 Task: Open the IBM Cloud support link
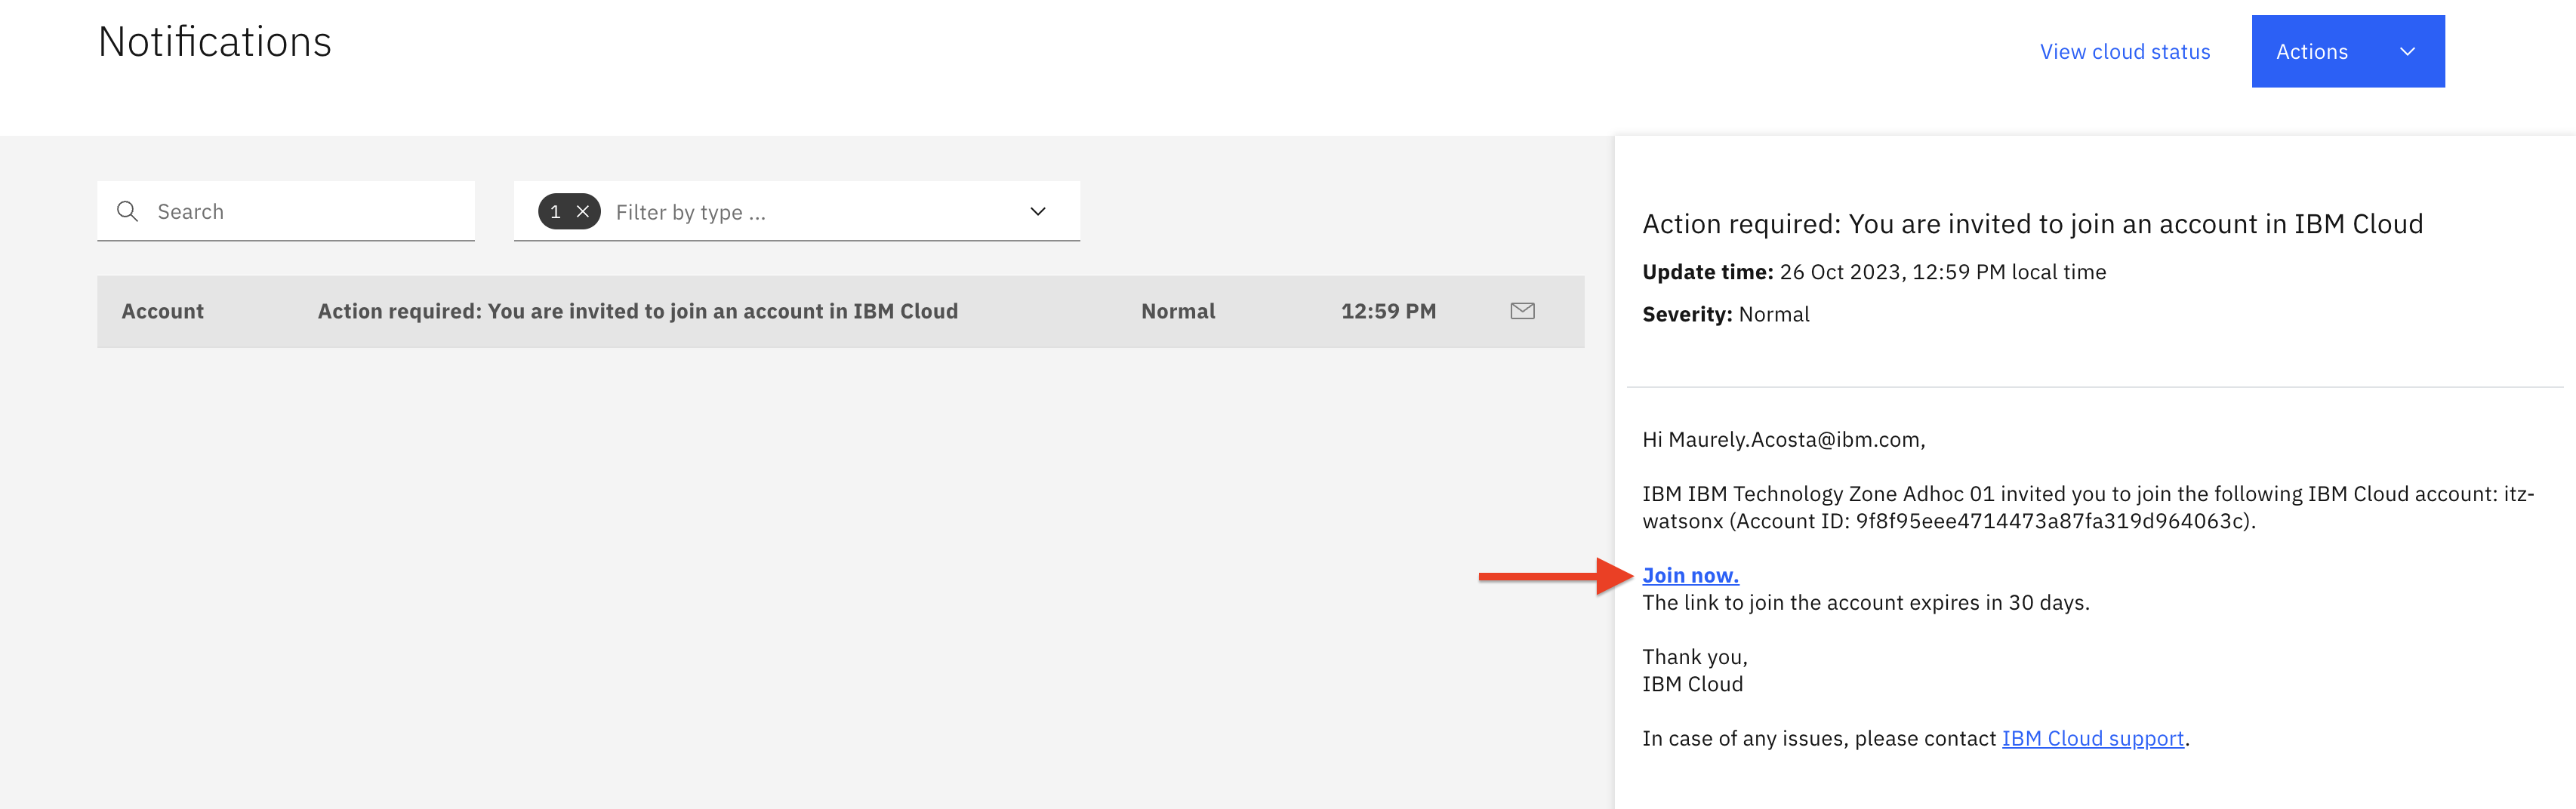click(2092, 738)
